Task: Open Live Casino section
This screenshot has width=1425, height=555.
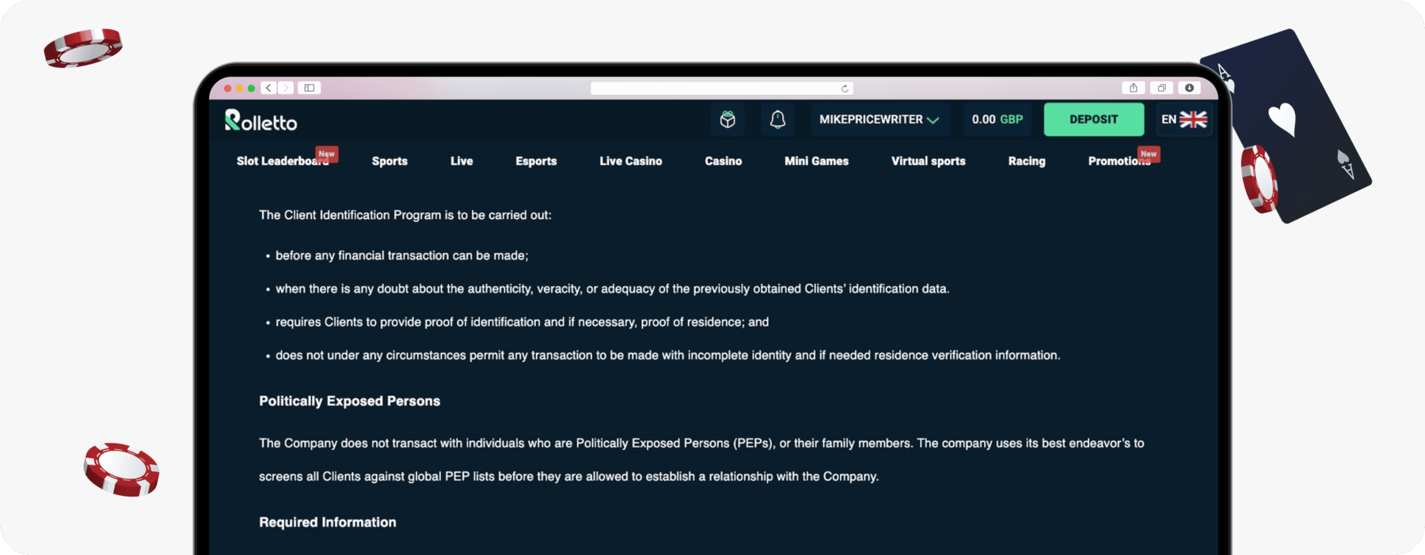Action: click(x=631, y=161)
